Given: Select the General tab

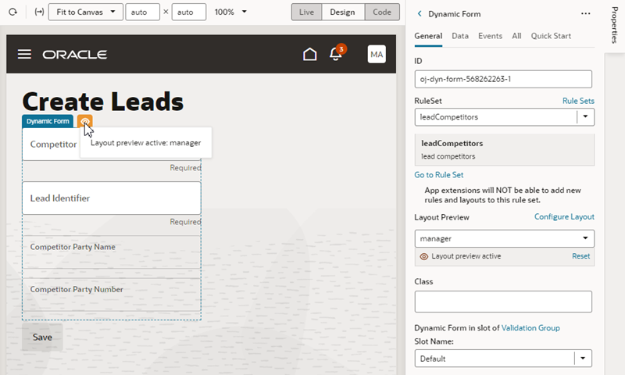Looking at the screenshot, I should (x=428, y=36).
